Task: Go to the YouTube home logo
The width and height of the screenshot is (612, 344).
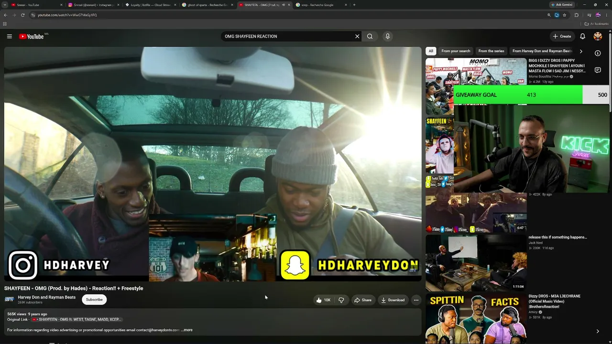Action: [x=32, y=36]
